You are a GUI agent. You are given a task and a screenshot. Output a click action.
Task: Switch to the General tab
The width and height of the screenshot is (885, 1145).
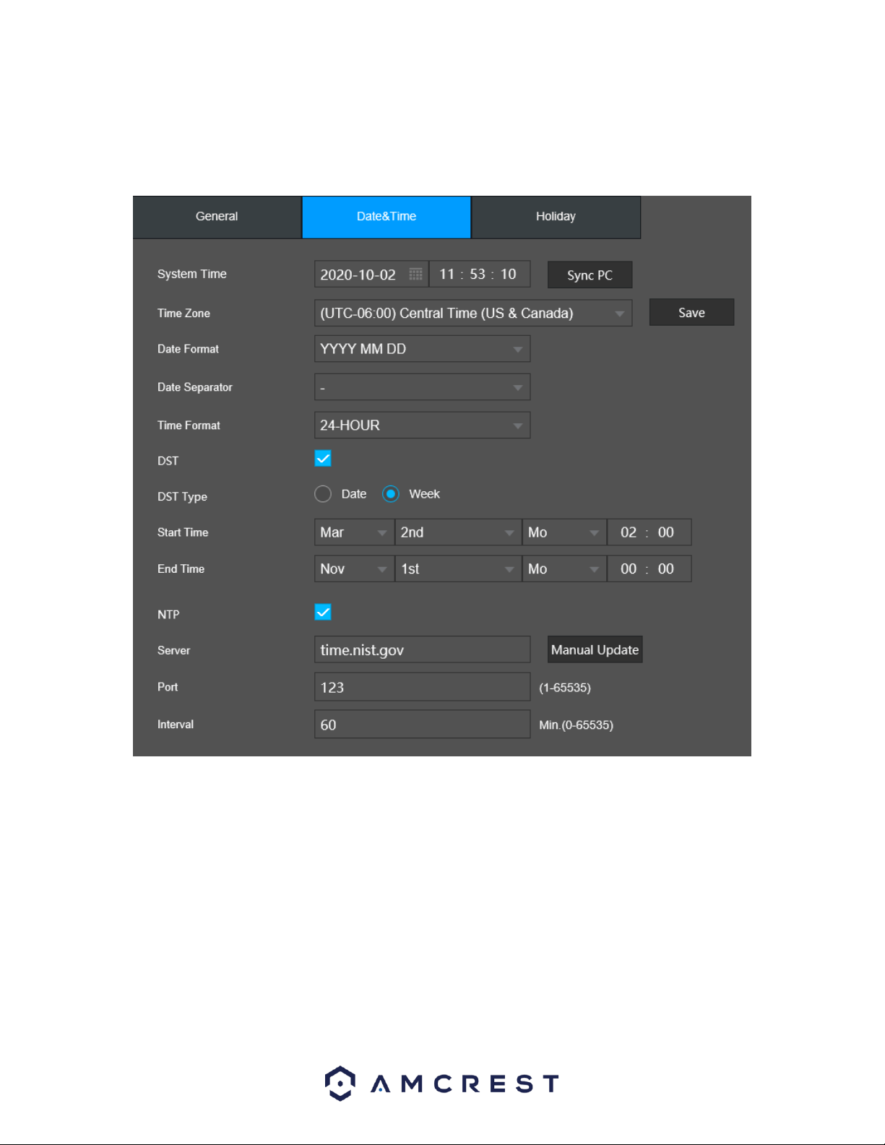coord(217,217)
